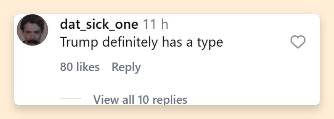Tap the avatar of the mustached man
The height and width of the screenshot is (119, 334).
pyautogui.click(x=32, y=30)
